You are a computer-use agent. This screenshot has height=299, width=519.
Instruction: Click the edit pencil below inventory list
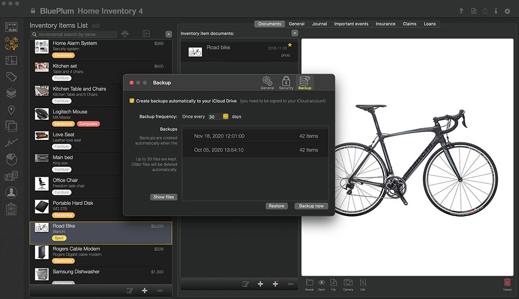[130, 290]
